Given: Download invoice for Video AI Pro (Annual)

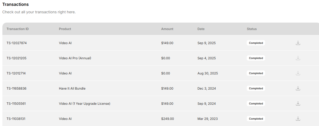Looking at the screenshot, I should coord(298,58).
